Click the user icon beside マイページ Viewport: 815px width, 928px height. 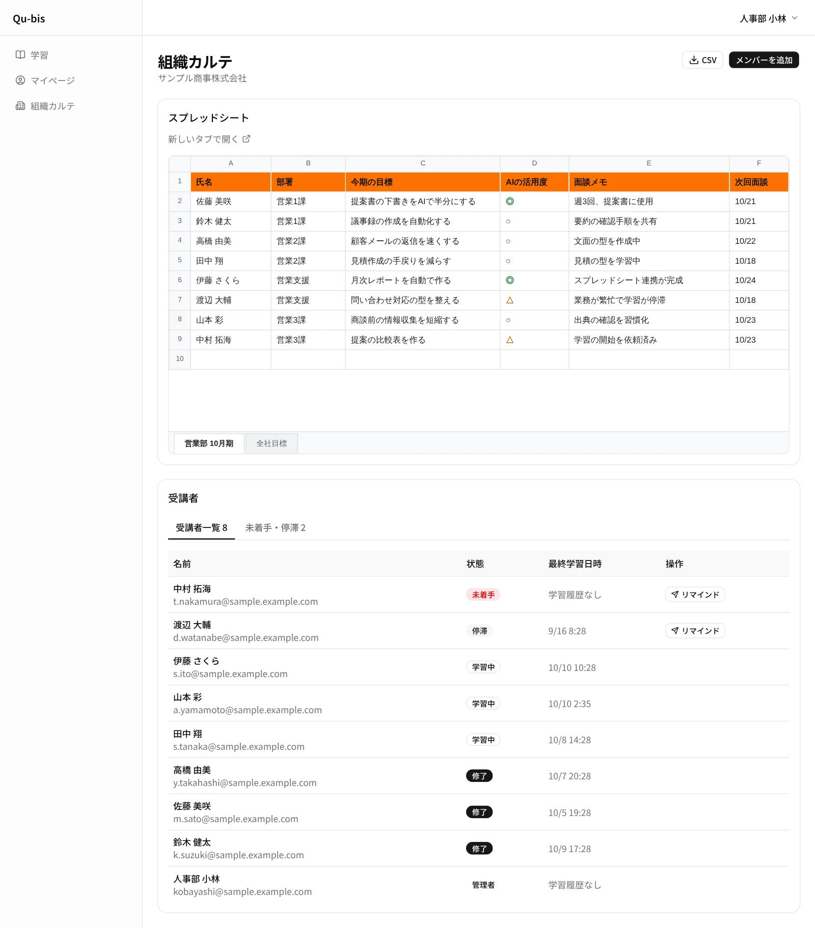(20, 80)
